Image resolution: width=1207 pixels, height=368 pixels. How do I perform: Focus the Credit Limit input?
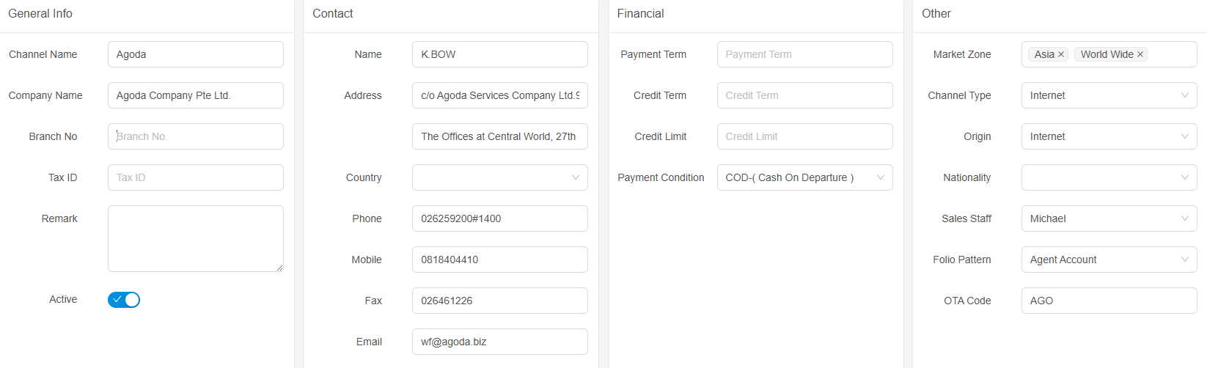point(804,136)
